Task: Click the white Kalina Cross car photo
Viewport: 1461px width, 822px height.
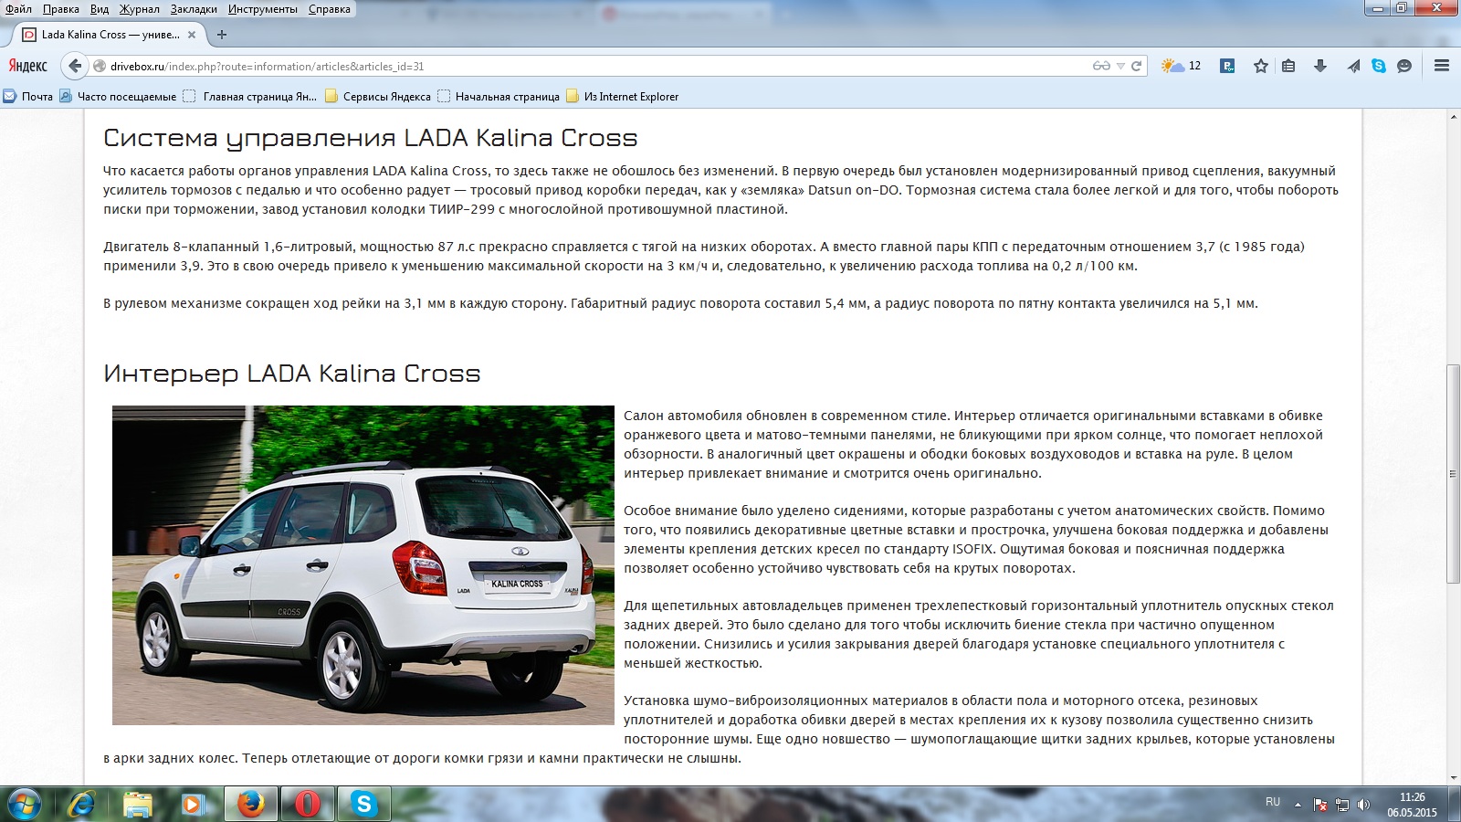Action: click(x=363, y=565)
